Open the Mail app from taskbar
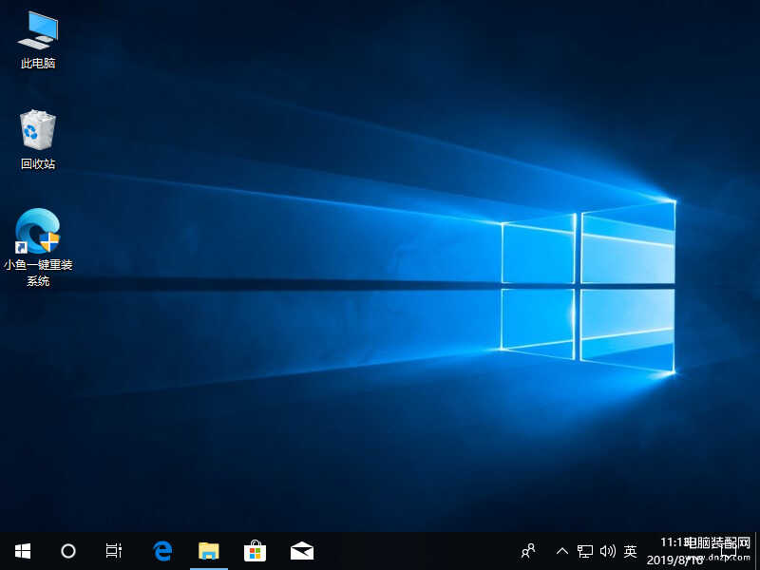Image resolution: width=760 pixels, height=570 pixels. [302, 551]
